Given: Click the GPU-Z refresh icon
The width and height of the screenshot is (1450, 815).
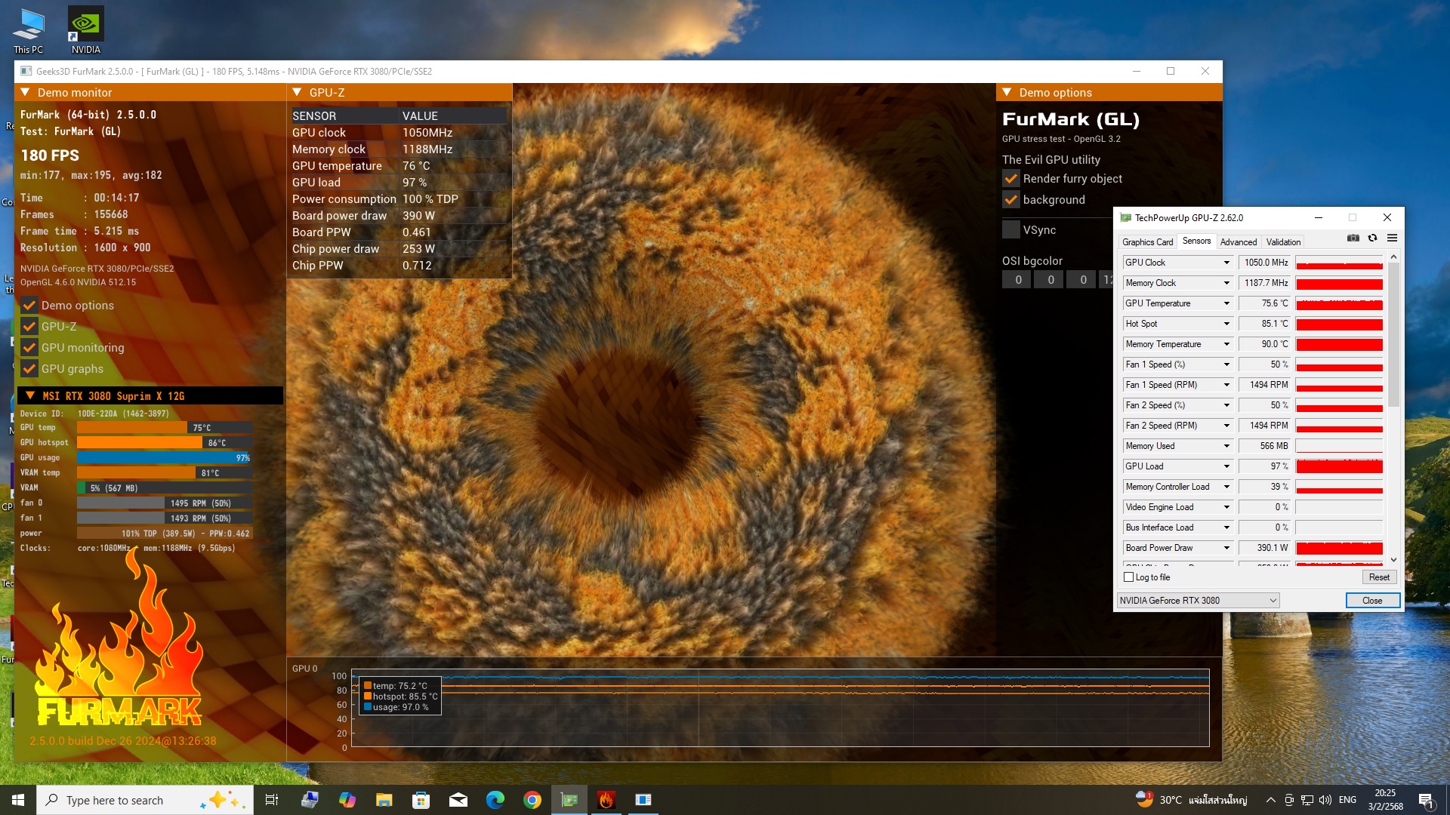Looking at the screenshot, I should click(x=1372, y=238).
